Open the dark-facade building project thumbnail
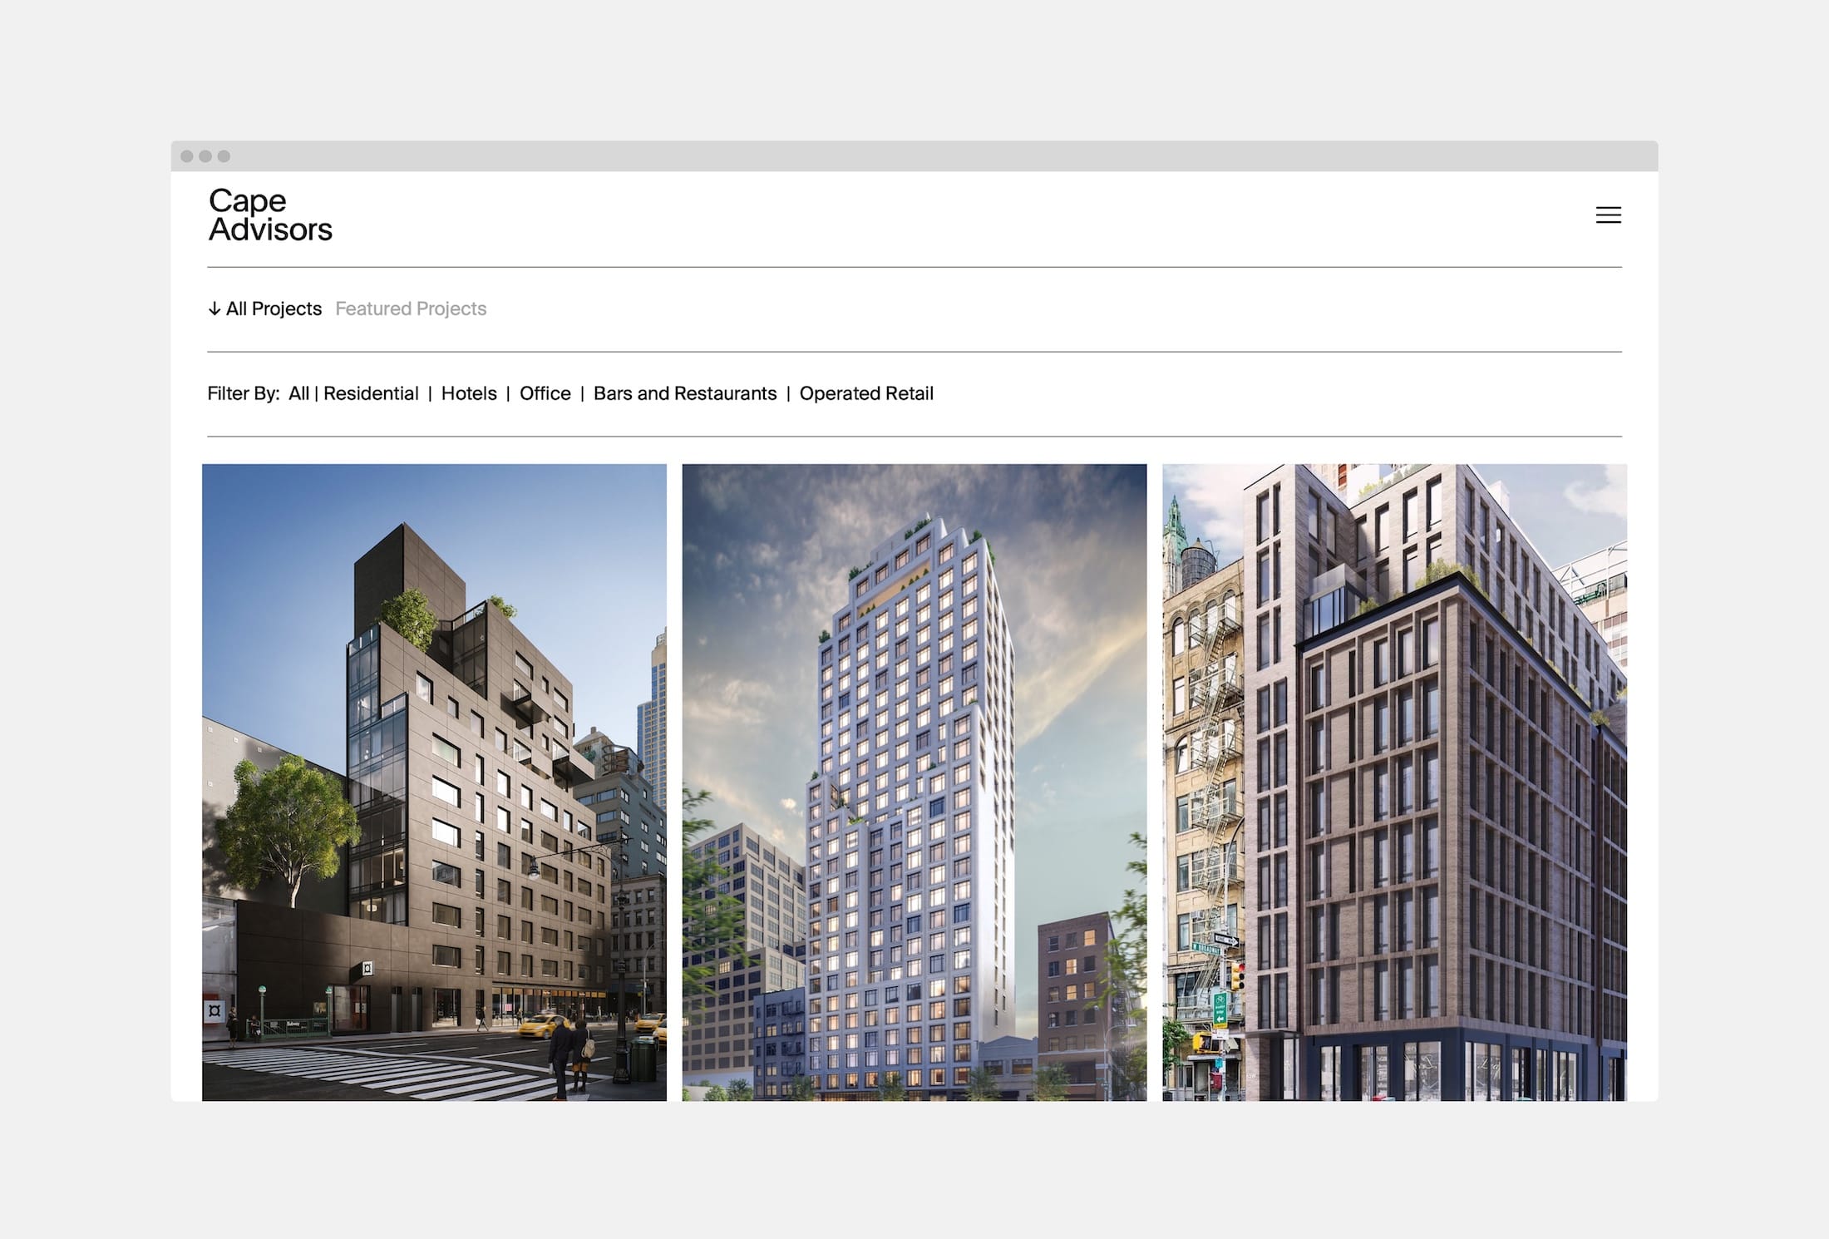1829x1239 pixels. point(434,782)
